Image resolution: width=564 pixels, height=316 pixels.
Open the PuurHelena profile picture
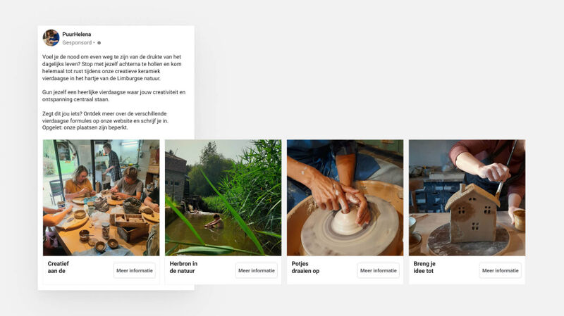(51, 38)
